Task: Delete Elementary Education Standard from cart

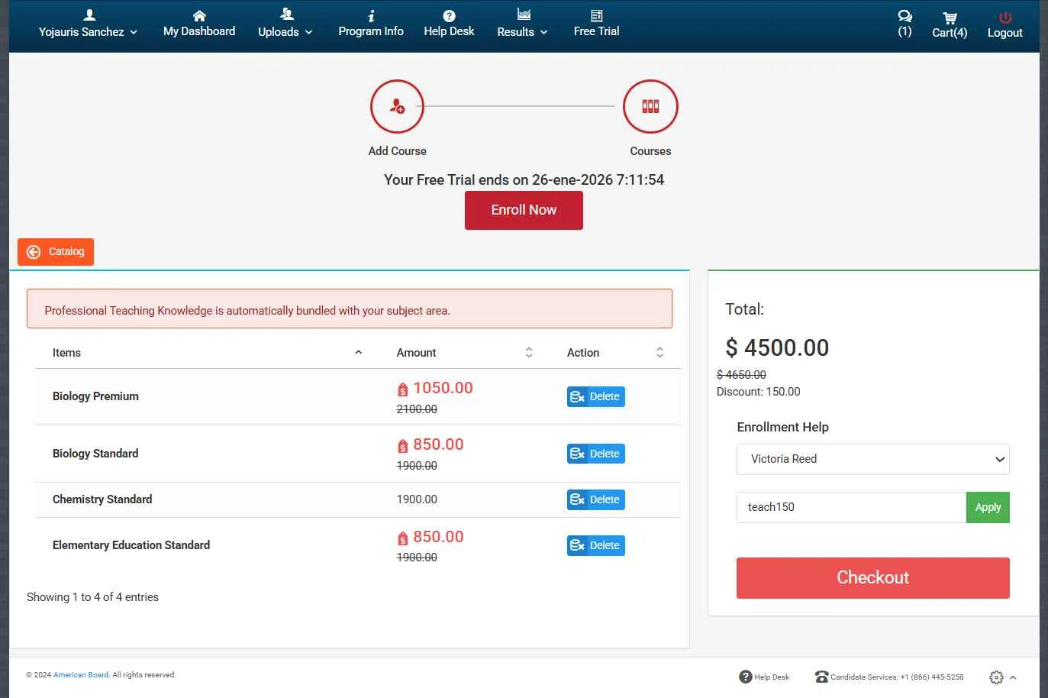Action: (595, 545)
